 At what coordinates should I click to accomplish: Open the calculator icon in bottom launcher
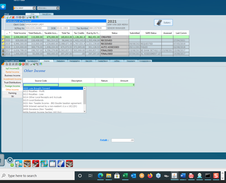[x=61, y=164]
